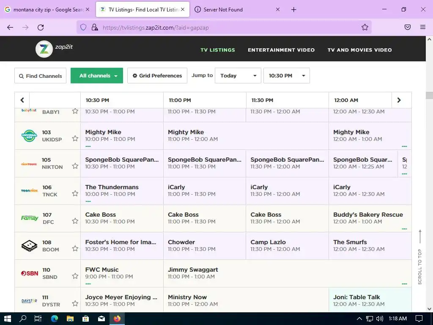Favorite channel 111 DYSTR star
The image size is (433, 325).
pyautogui.click(x=75, y=303)
